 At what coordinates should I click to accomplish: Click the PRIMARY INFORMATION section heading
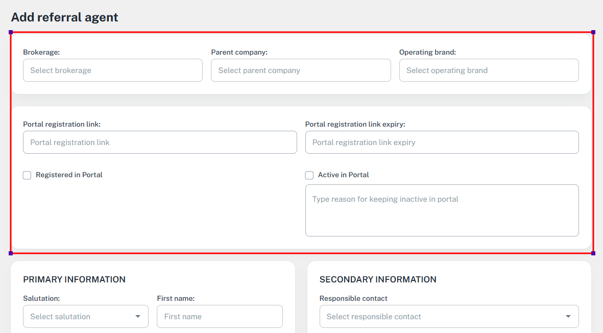tap(75, 279)
